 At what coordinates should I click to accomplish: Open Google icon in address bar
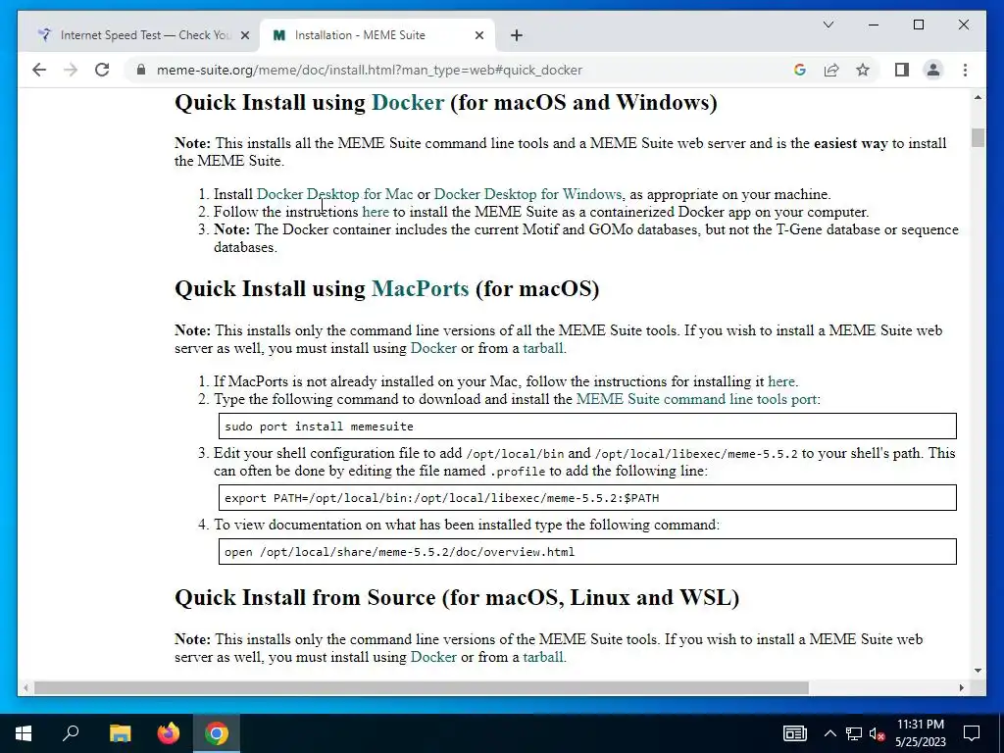pyautogui.click(x=800, y=70)
